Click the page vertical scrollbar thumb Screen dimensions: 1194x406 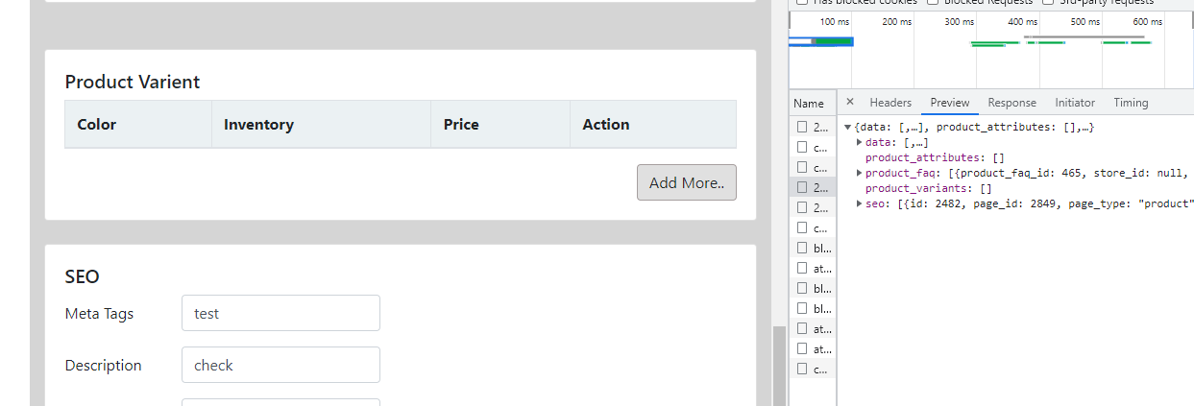click(x=779, y=366)
